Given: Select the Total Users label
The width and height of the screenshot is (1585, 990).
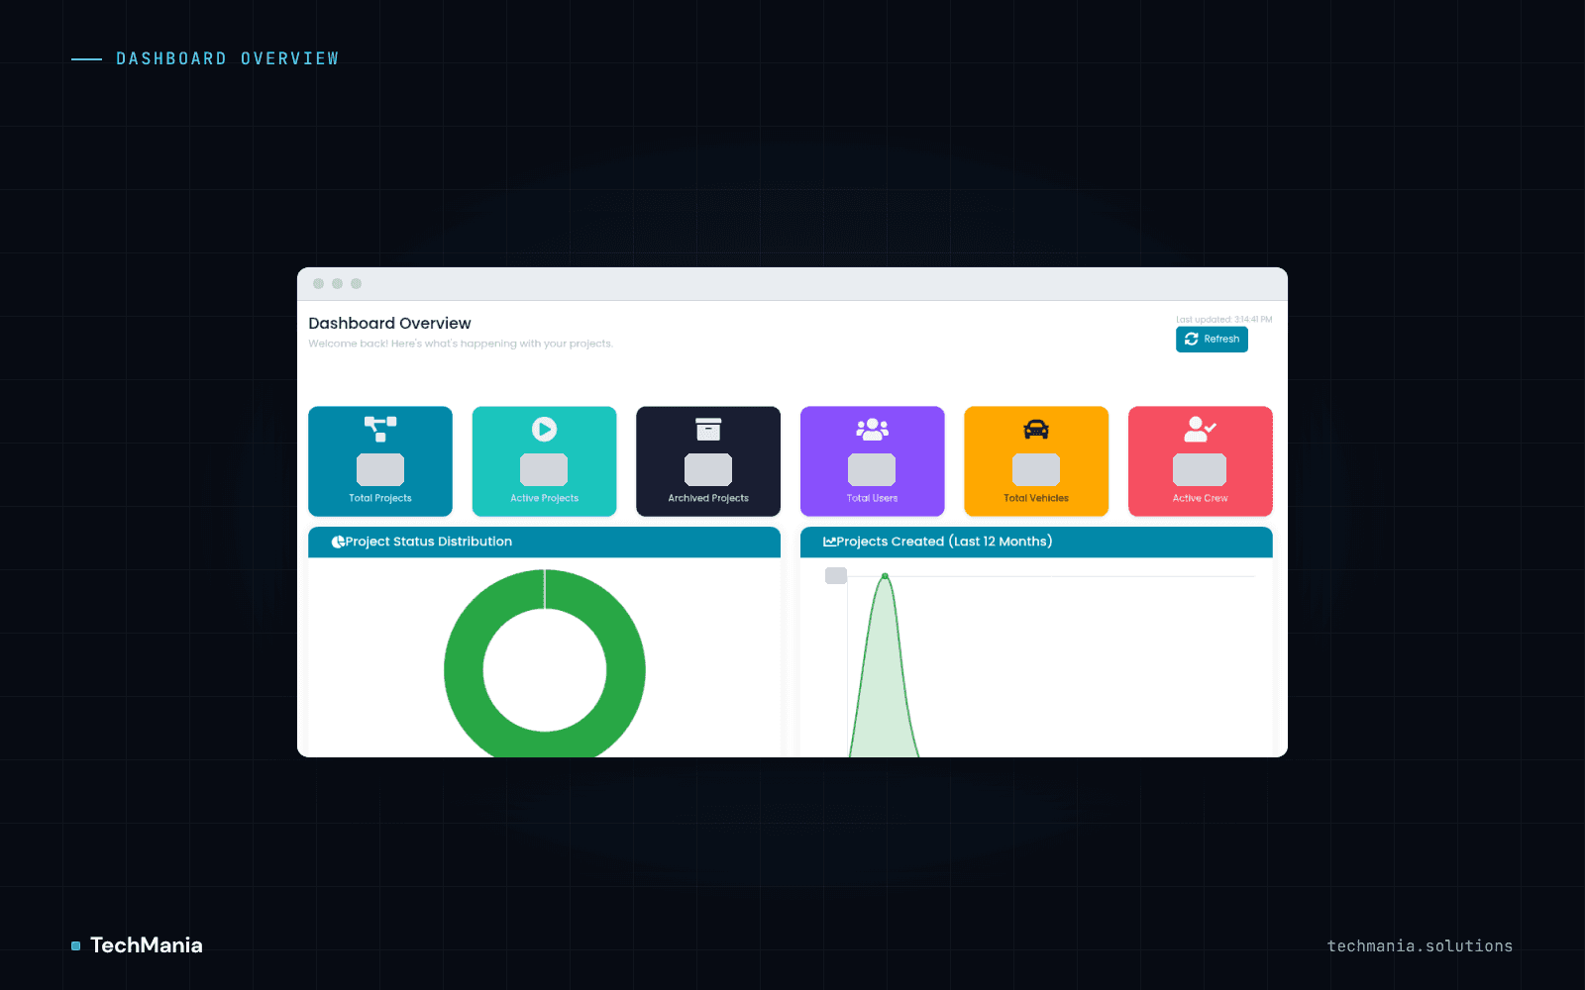Looking at the screenshot, I should pyautogui.click(x=872, y=498).
